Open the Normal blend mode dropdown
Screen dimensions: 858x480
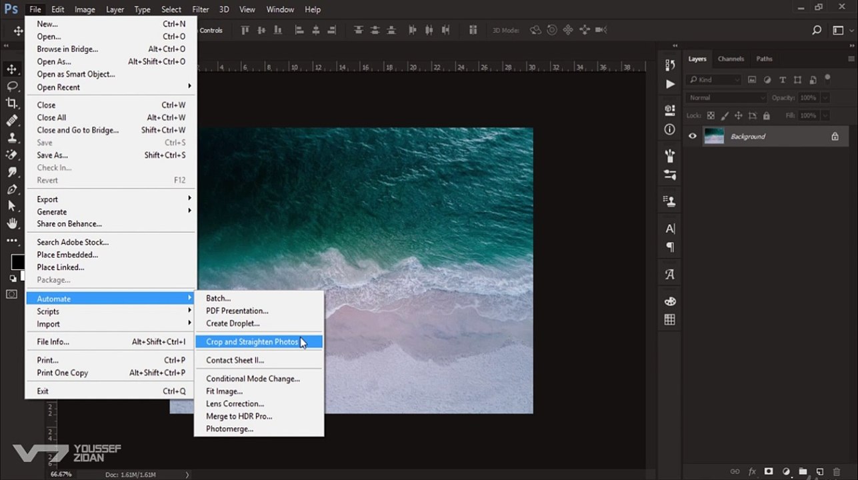point(726,98)
